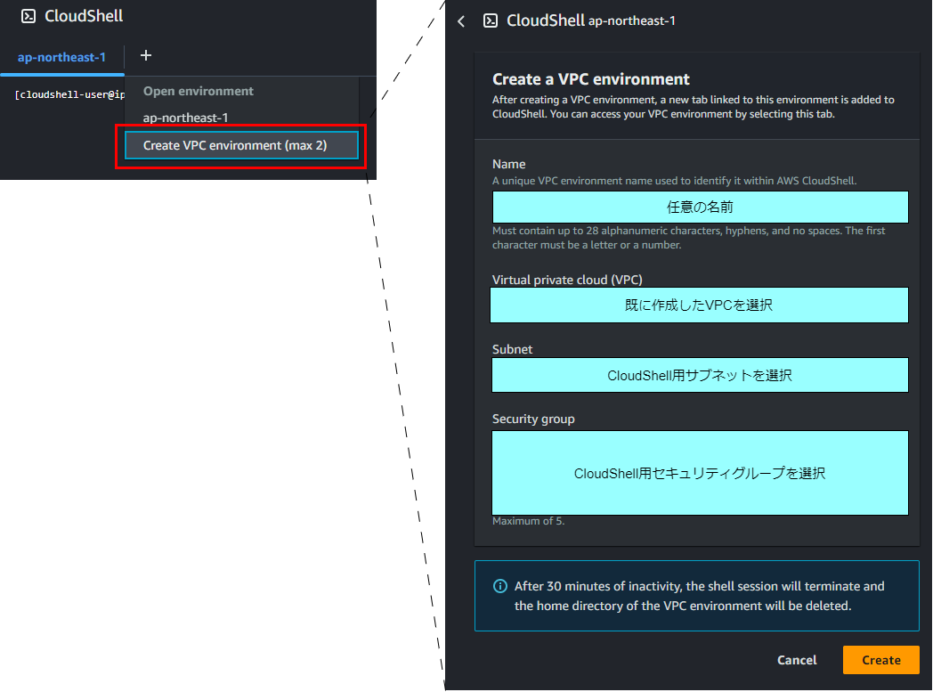Click the Open environment menu header
Image resolution: width=933 pixels, height=692 pixels.
pos(198,90)
